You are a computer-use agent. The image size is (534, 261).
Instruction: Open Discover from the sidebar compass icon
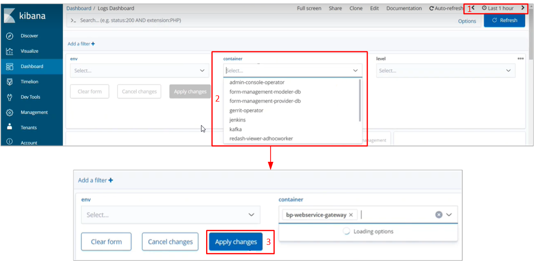tap(10, 36)
